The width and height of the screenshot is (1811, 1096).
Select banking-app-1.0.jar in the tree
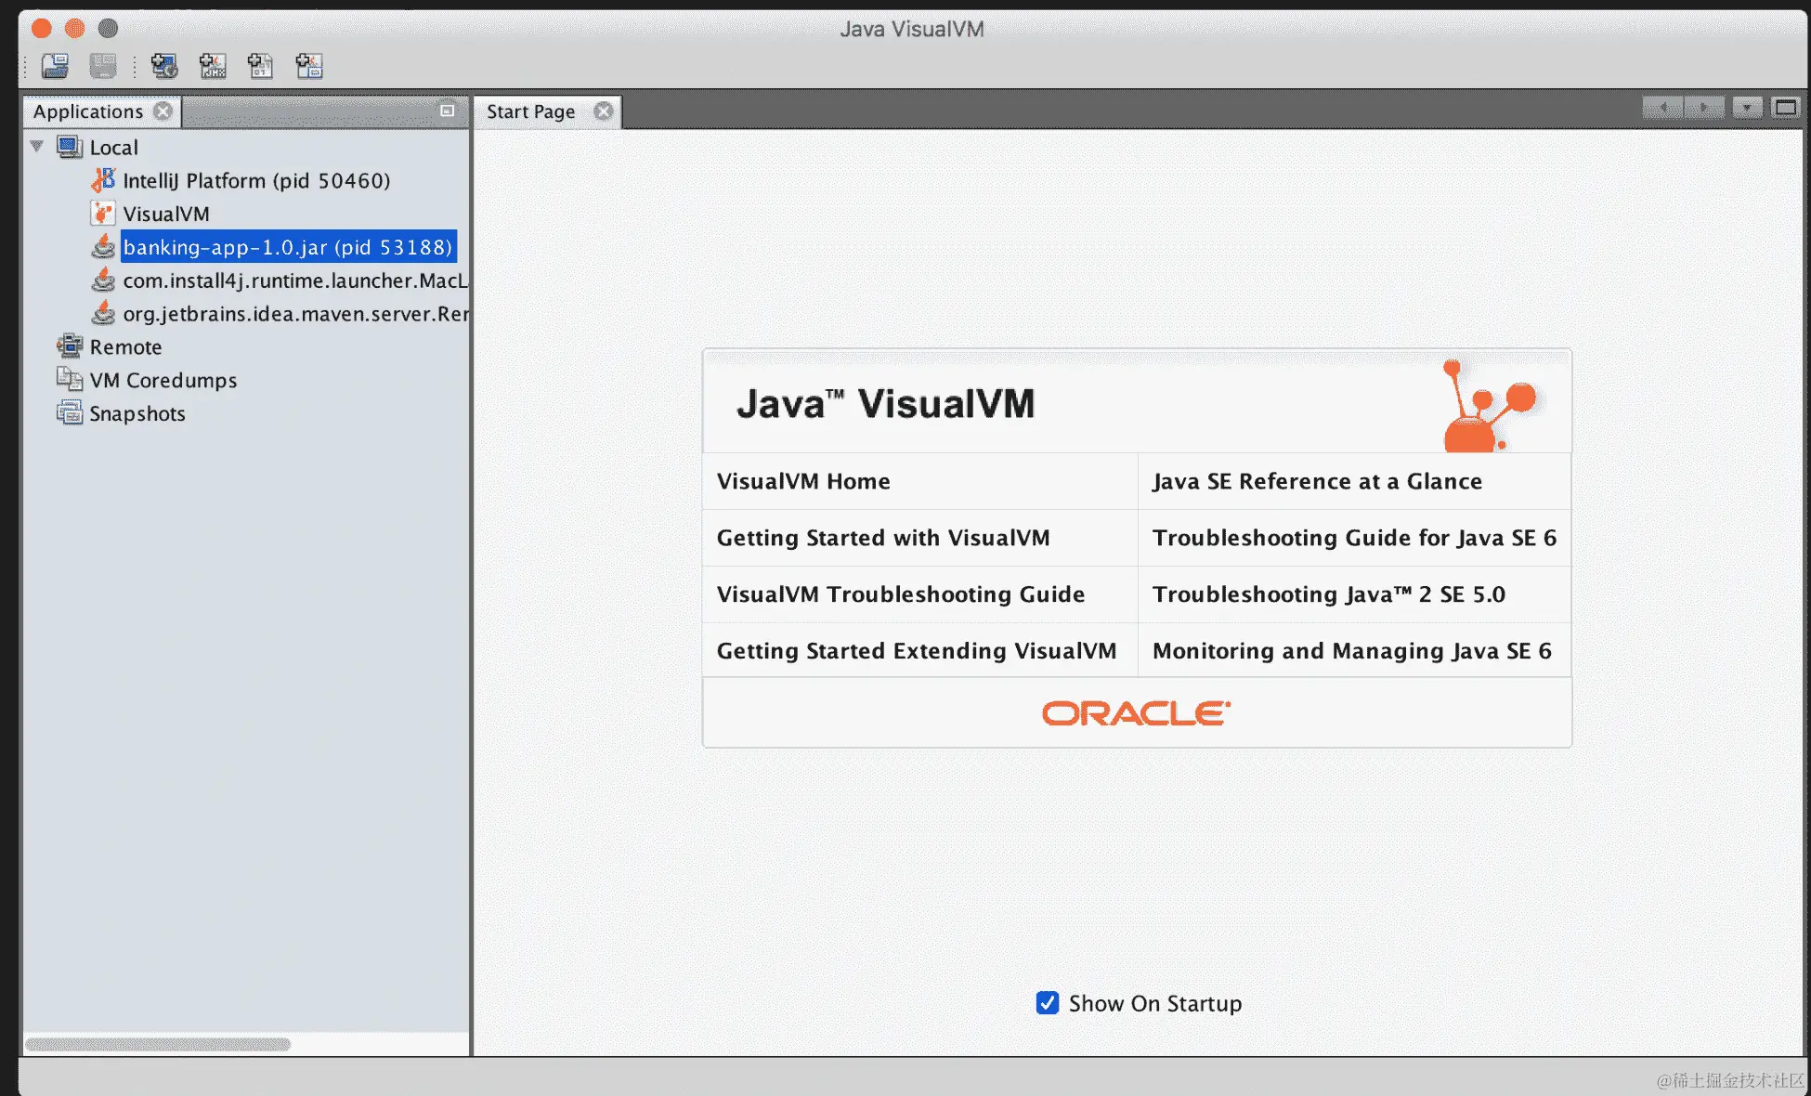click(287, 247)
